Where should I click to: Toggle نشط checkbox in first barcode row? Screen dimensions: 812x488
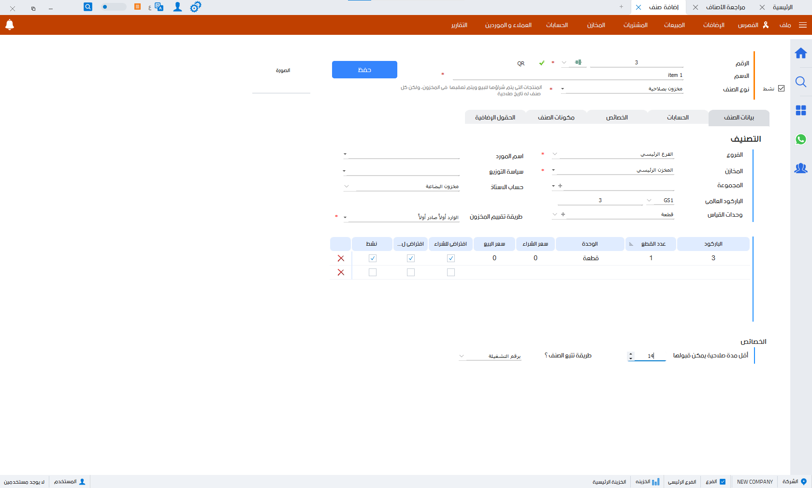tap(372, 258)
